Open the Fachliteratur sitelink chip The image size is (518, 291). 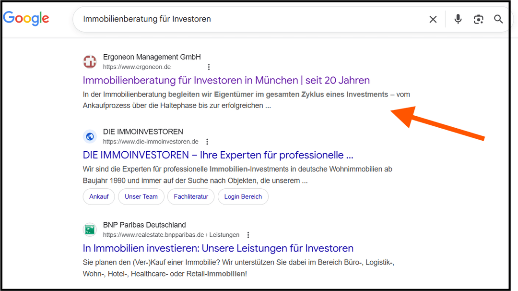click(x=190, y=196)
